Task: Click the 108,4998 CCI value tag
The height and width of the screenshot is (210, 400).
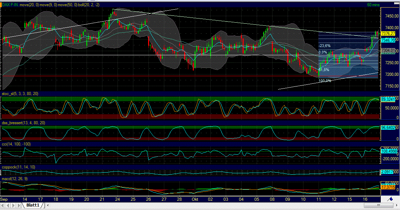Action: 389,151
